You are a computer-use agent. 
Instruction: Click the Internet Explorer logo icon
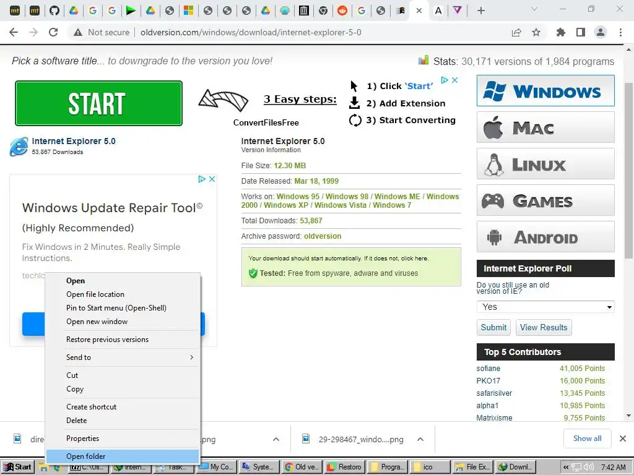[19, 146]
